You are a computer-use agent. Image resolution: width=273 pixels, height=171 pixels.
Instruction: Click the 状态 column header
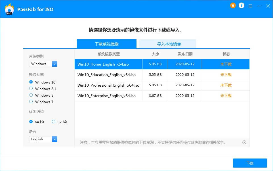[x=226, y=54]
